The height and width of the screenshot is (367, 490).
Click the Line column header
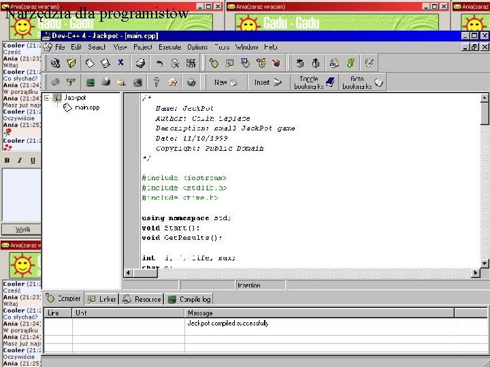[58, 313]
